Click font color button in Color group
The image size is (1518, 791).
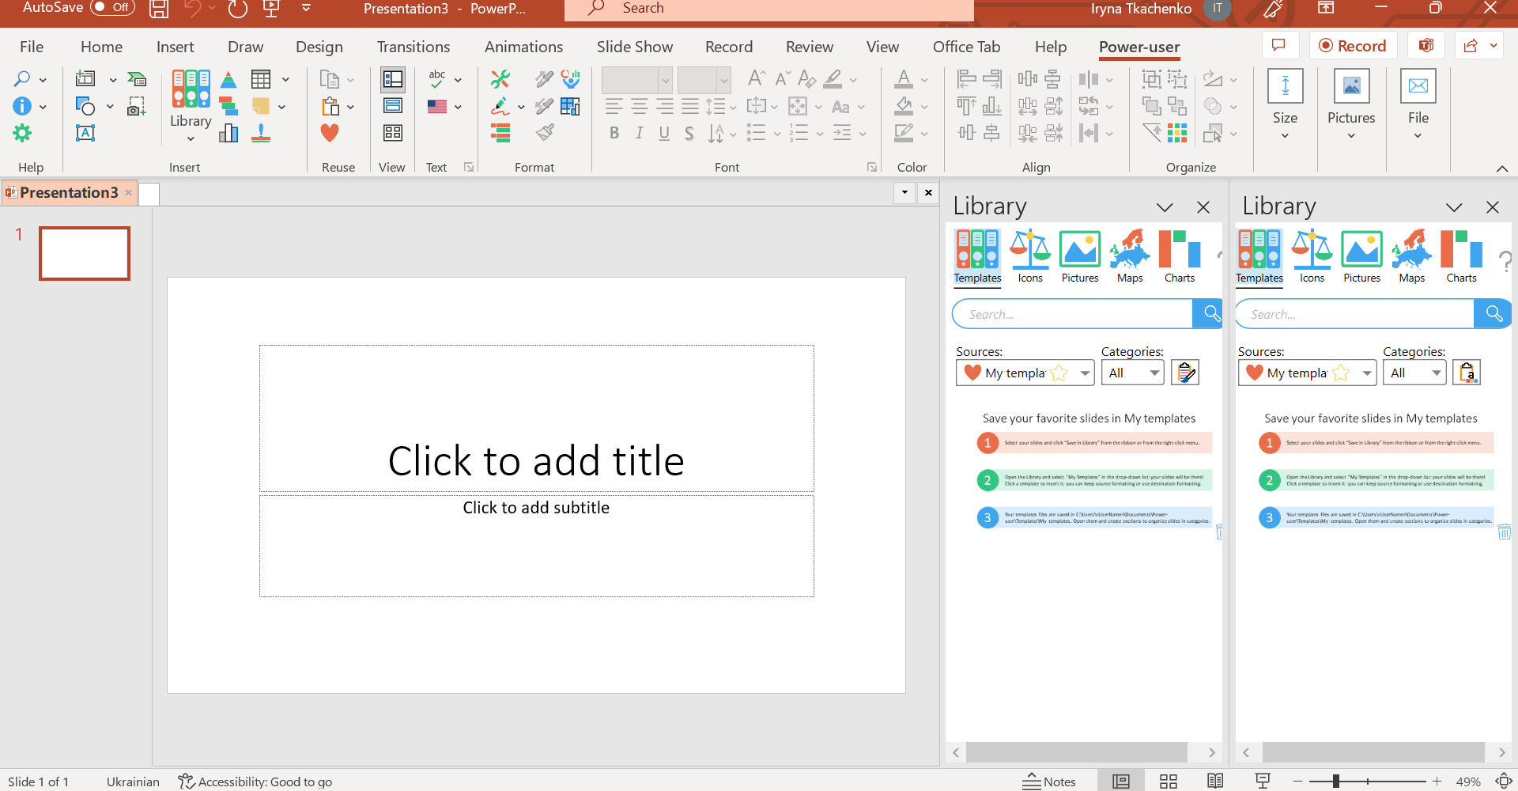(904, 79)
